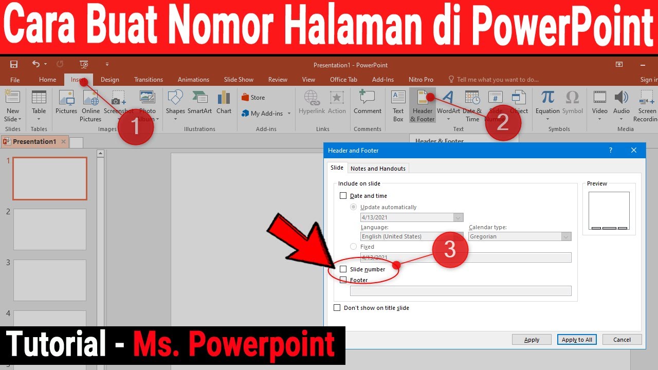Open Ribbon Display Options icon
This screenshot has width=658, height=370.
tap(619, 64)
